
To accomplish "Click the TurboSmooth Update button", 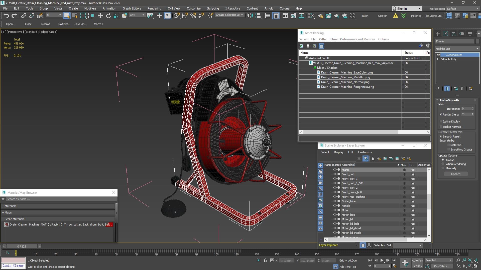I will click(456, 174).
